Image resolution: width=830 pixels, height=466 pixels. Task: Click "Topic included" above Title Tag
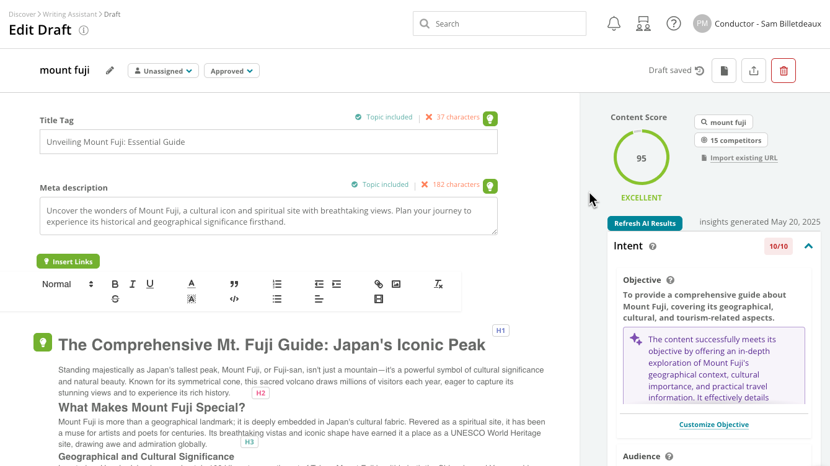pyautogui.click(x=389, y=117)
